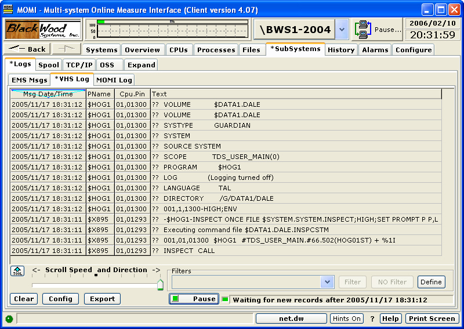Toggle the Pause button with green light

pos(194,299)
